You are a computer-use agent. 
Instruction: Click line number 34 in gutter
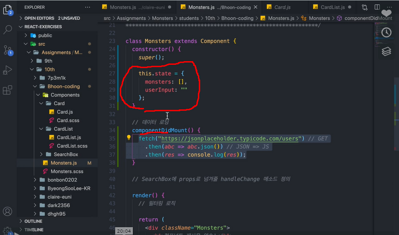click(112, 130)
